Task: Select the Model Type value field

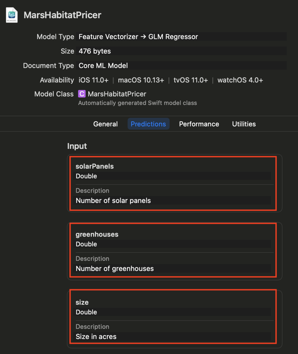Action: (x=181, y=37)
